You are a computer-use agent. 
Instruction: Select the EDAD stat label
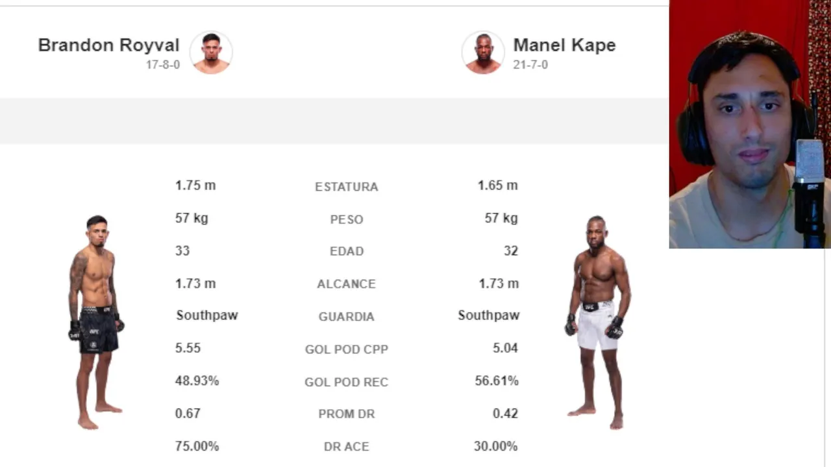click(x=347, y=252)
